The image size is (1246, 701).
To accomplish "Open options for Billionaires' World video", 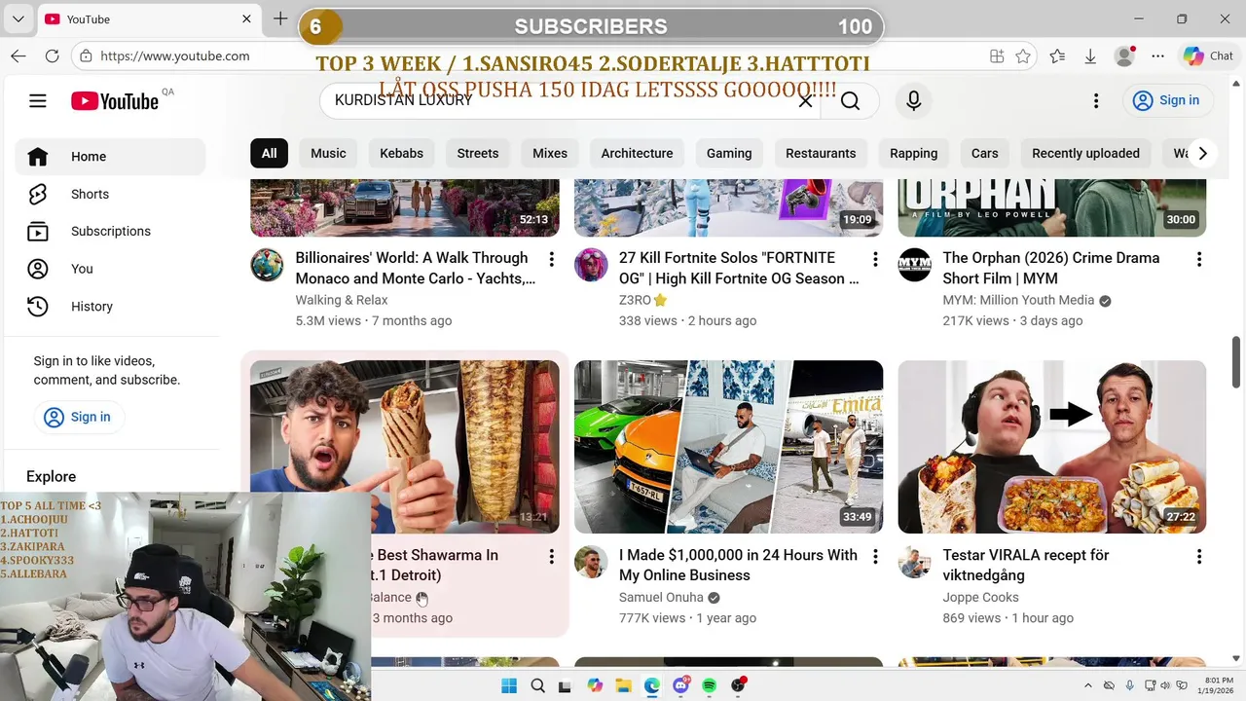I will point(551,259).
